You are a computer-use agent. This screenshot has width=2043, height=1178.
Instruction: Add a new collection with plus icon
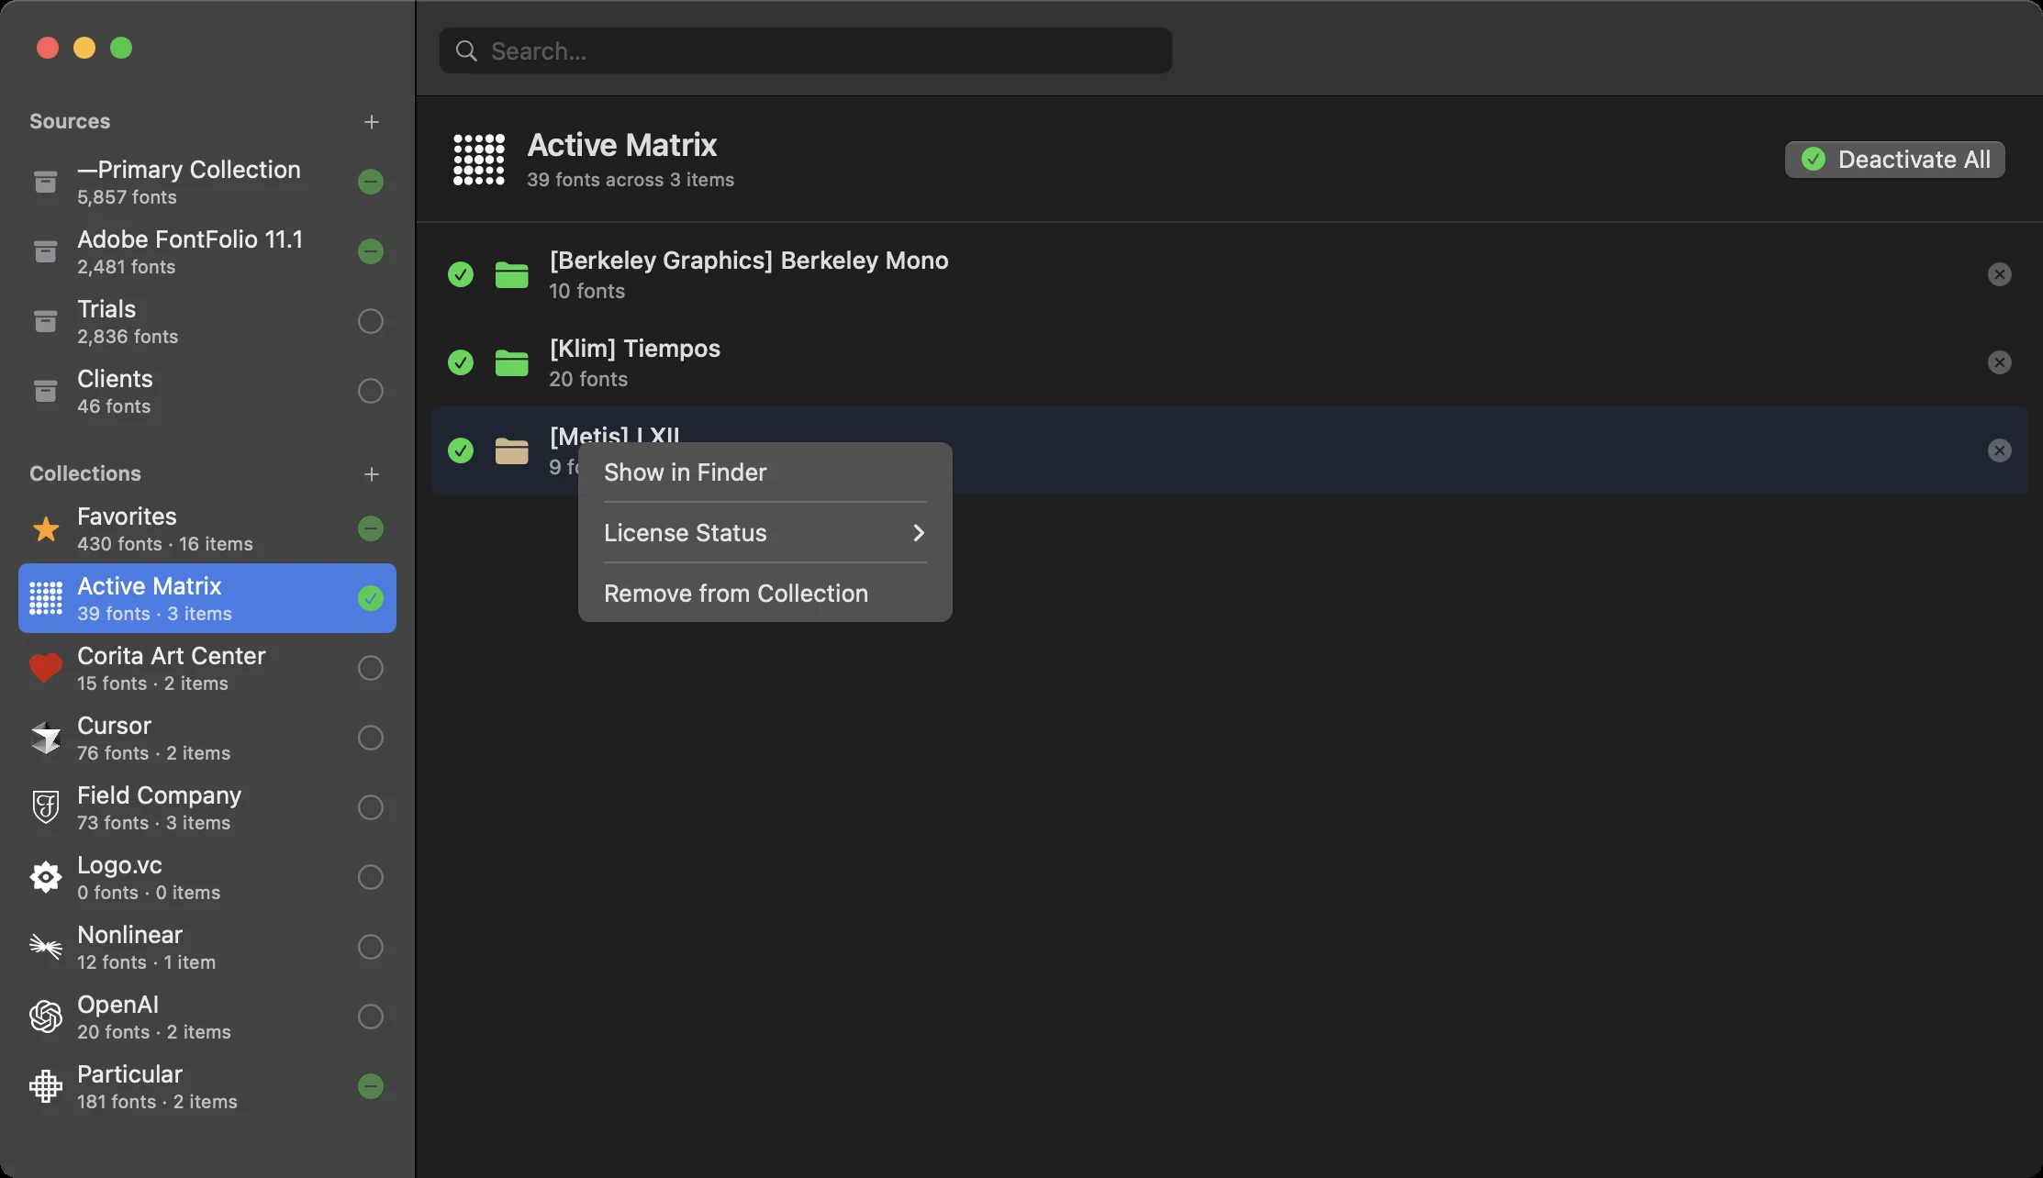pyautogui.click(x=372, y=474)
